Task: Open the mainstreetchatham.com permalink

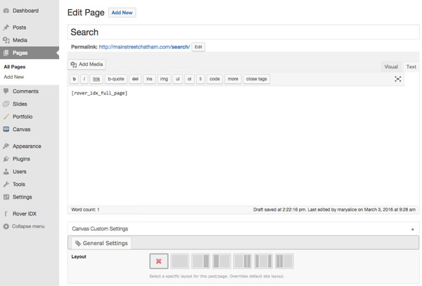Action: coord(144,46)
